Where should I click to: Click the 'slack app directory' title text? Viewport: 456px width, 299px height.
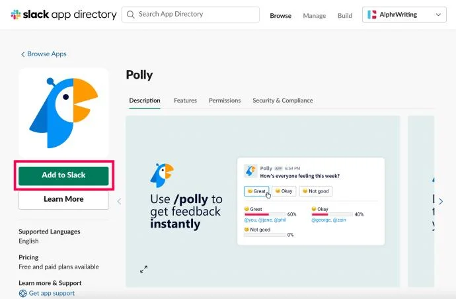[70, 15]
